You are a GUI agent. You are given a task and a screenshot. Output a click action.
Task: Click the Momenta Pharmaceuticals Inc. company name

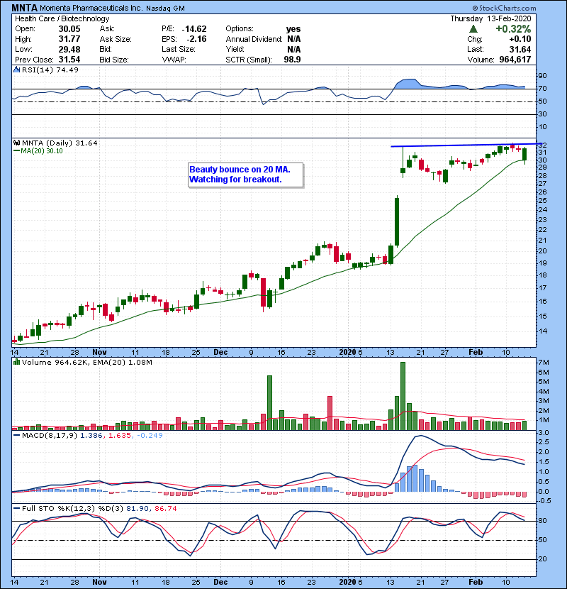[x=91, y=8]
